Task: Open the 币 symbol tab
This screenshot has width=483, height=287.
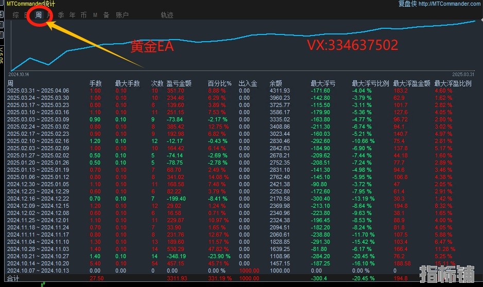Action: coord(83,15)
